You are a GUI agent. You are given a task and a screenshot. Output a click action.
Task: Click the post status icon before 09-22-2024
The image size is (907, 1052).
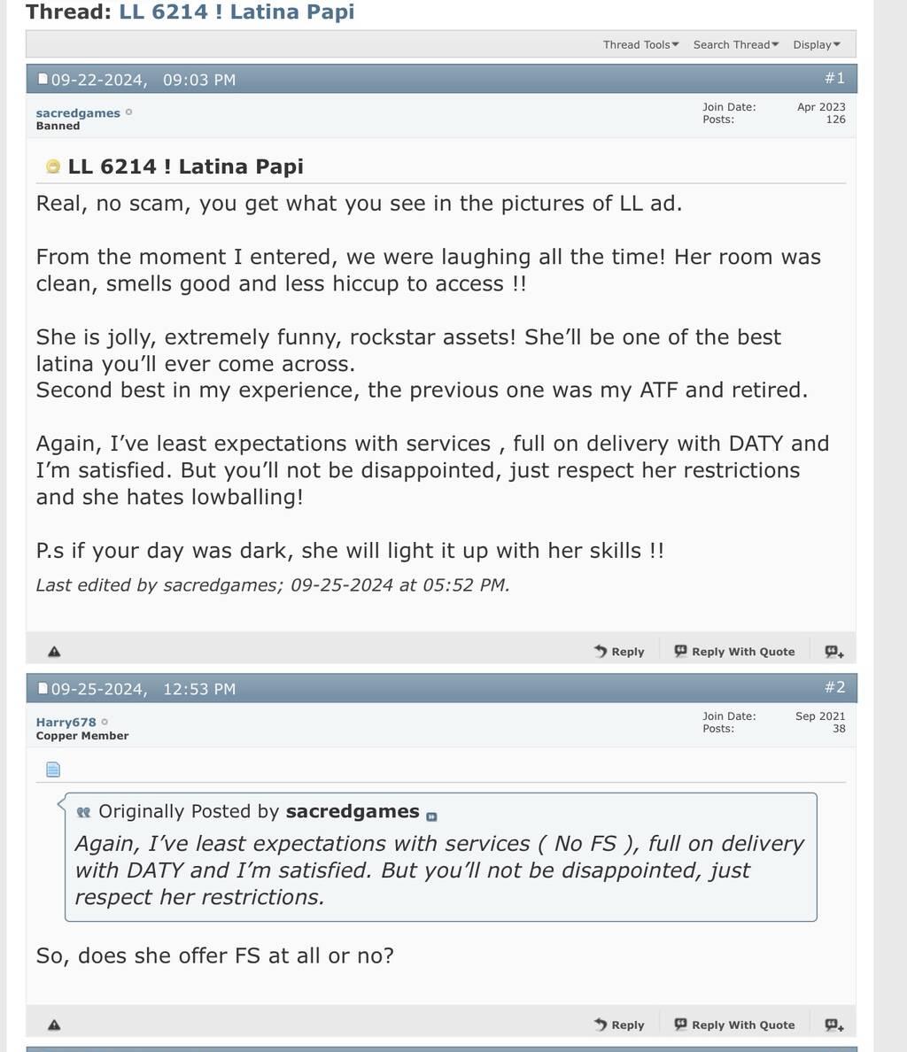(43, 80)
